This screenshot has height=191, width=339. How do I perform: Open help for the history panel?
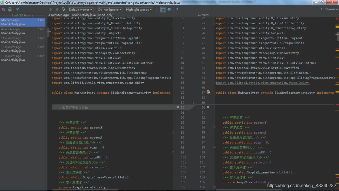click(17, 9)
